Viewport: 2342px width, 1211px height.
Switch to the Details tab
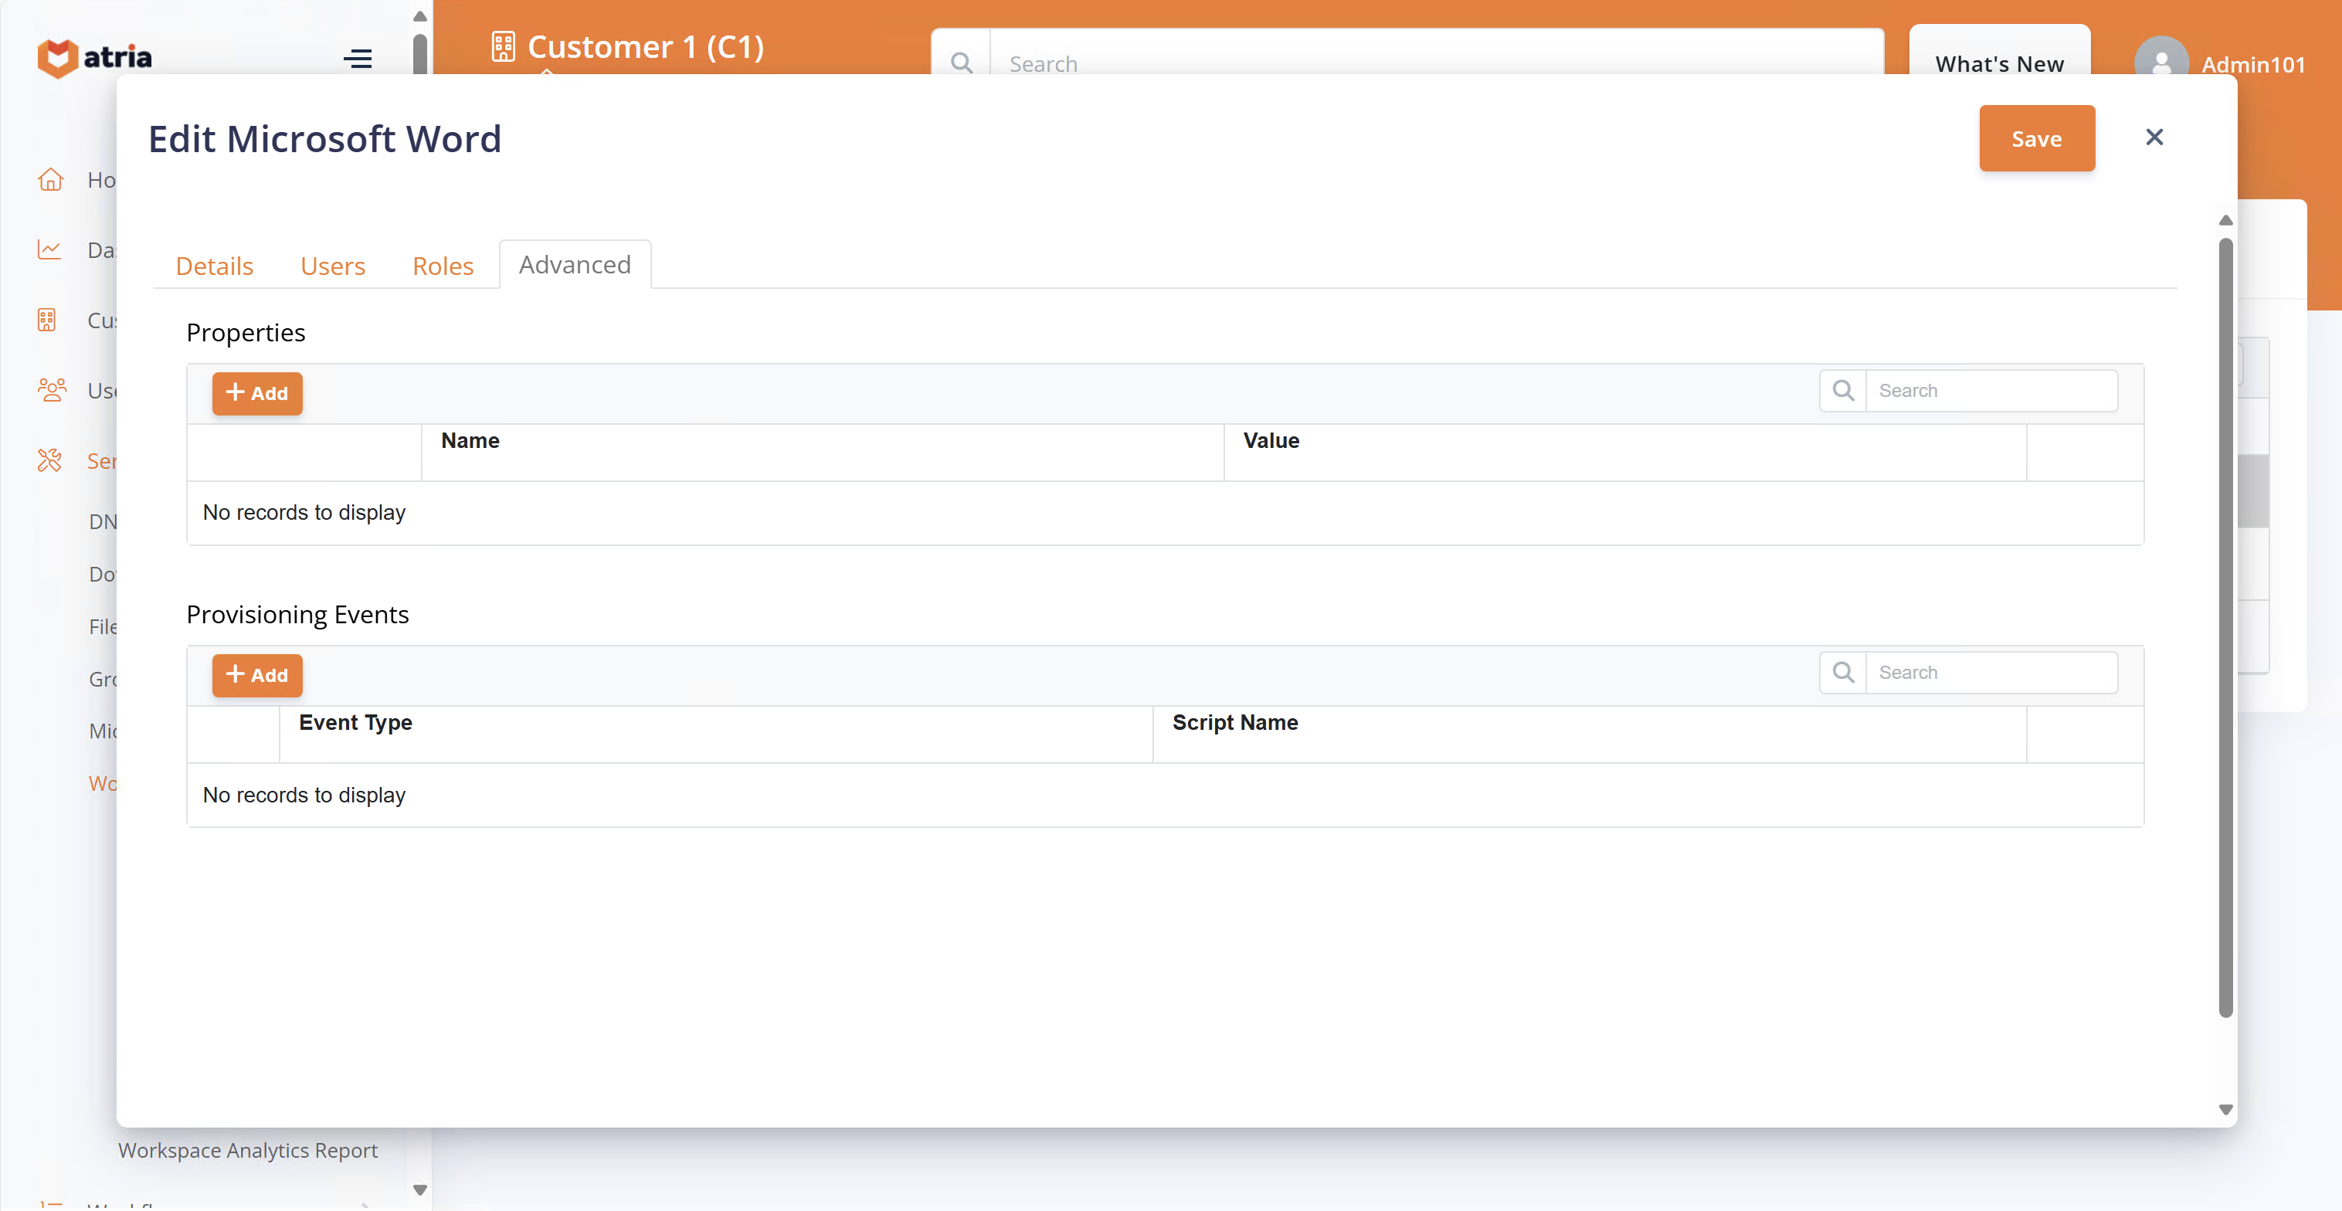click(215, 266)
